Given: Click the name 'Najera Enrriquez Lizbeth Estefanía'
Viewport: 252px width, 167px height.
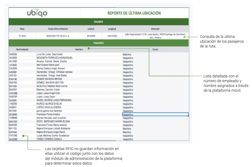Looking at the screenshot, I should pyautogui.click(x=53, y=129).
